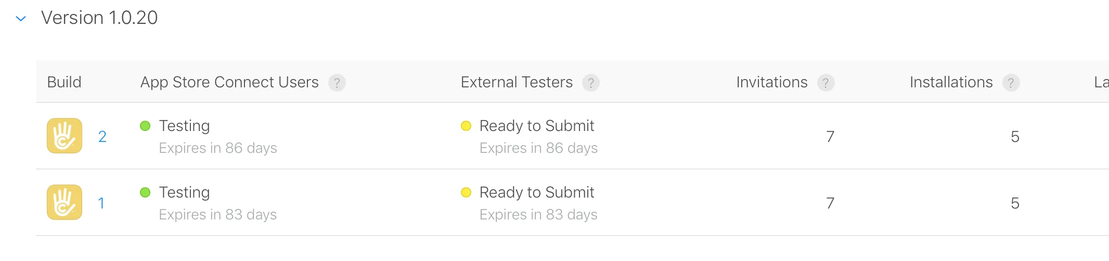Click the help icon beside Invitations

pyautogui.click(x=826, y=83)
